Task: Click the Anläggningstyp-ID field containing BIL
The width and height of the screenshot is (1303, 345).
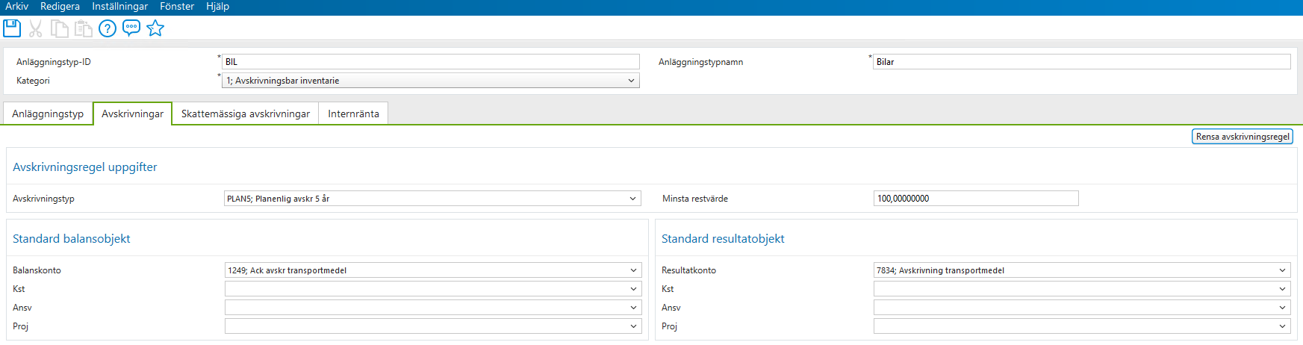Action: pyautogui.click(x=430, y=62)
